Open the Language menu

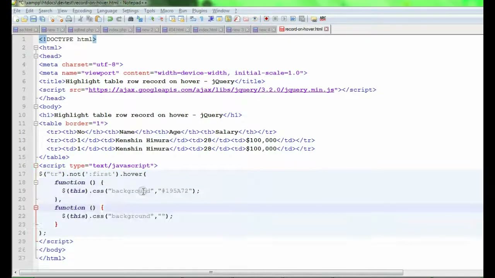(107, 11)
